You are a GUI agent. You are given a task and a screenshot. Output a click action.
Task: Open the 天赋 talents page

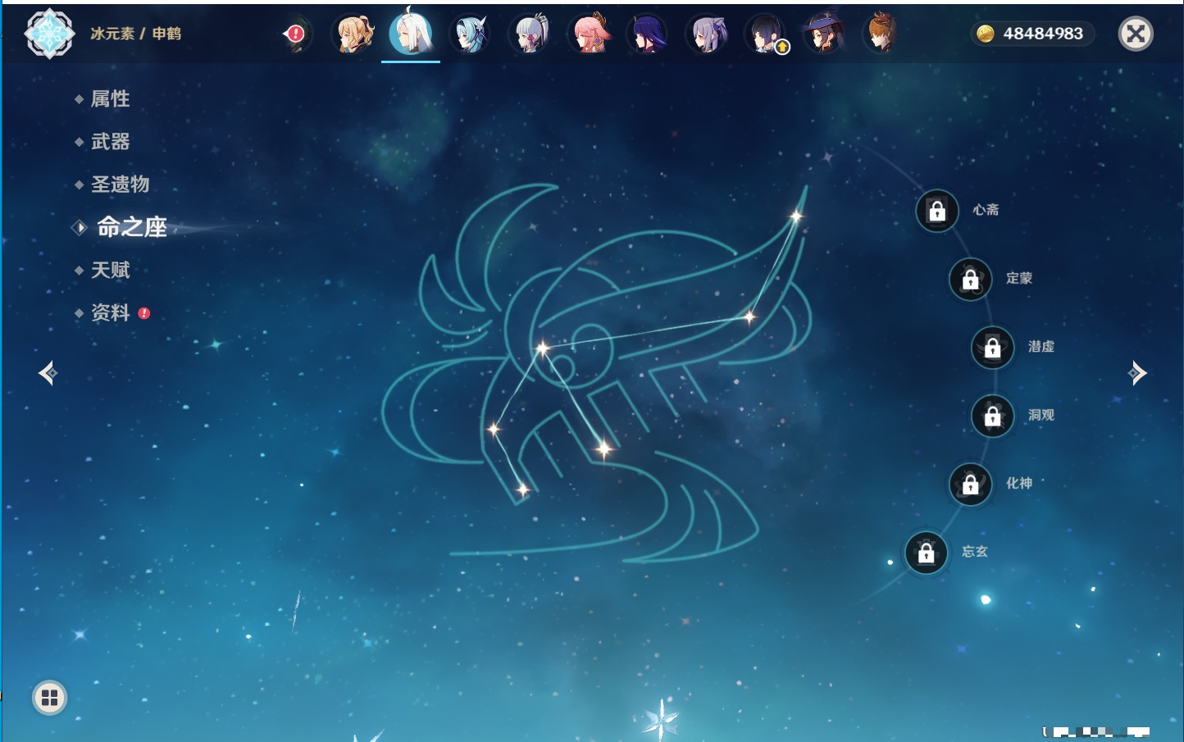[110, 270]
